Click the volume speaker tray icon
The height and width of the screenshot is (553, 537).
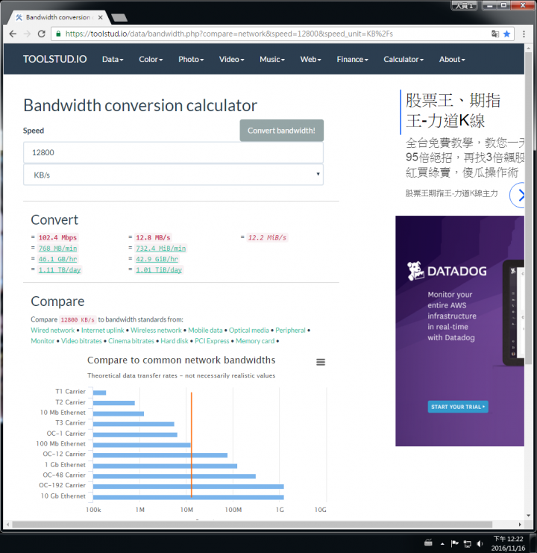coord(480,543)
